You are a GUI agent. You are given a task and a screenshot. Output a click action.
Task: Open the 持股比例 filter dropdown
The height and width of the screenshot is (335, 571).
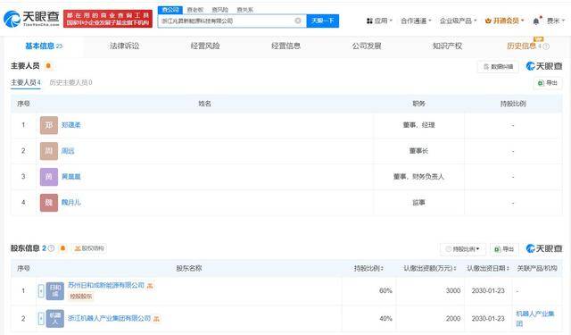click(x=463, y=249)
